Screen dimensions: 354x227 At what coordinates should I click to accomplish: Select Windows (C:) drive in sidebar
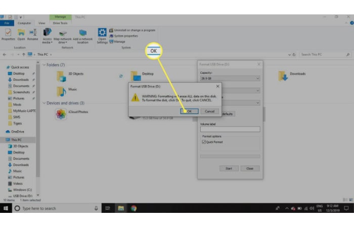pyautogui.click(x=20, y=190)
